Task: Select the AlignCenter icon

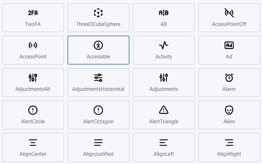Action: pyautogui.click(x=33, y=143)
